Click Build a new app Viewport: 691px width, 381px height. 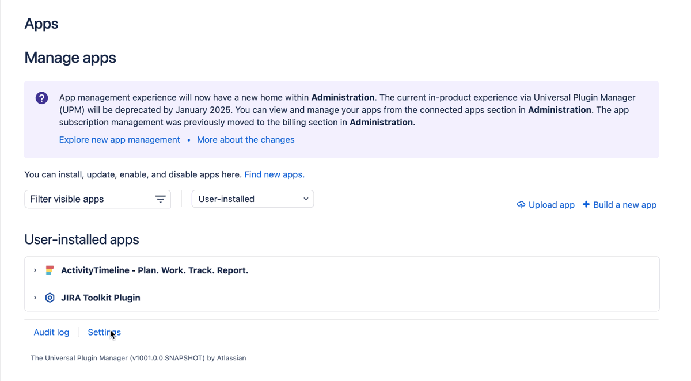click(625, 204)
